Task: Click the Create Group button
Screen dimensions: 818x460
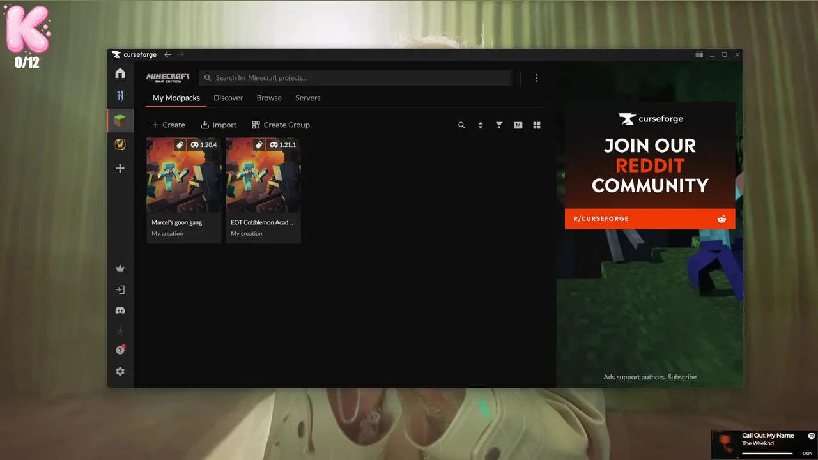Action: 281,125
